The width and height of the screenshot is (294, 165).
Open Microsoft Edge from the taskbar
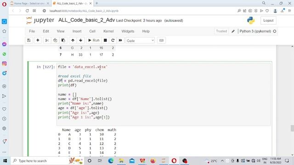[x=111, y=161]
